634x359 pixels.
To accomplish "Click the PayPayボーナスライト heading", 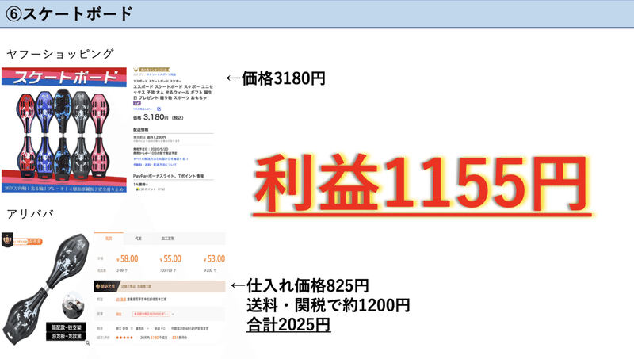I will (x=168, y=176).
